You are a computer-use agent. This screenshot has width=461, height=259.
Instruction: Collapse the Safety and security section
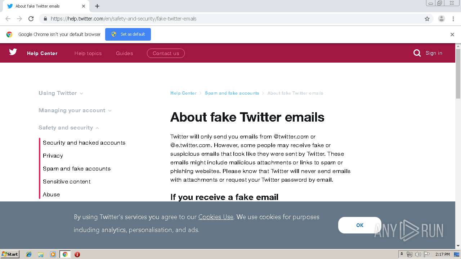coord(68,128)
